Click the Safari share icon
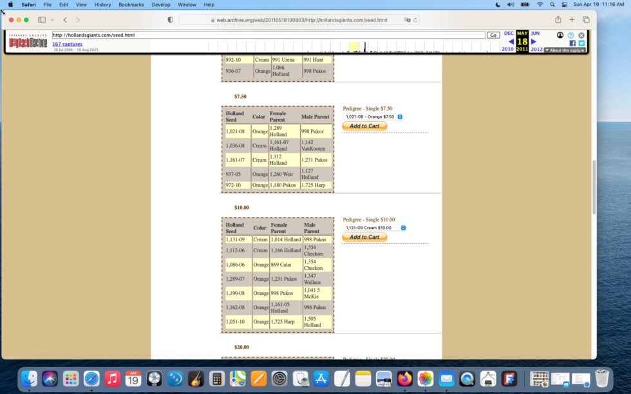This screenshot has height=394, width=631. pos(558,20)
